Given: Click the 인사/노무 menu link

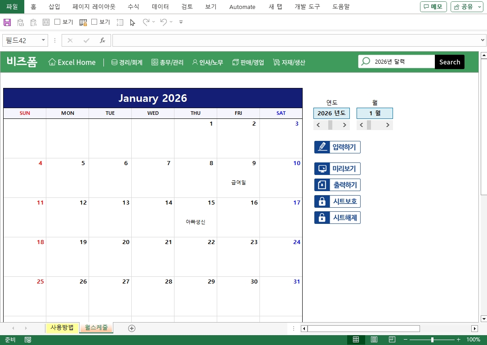Looking at the screenshot, I should coord(207,62).
